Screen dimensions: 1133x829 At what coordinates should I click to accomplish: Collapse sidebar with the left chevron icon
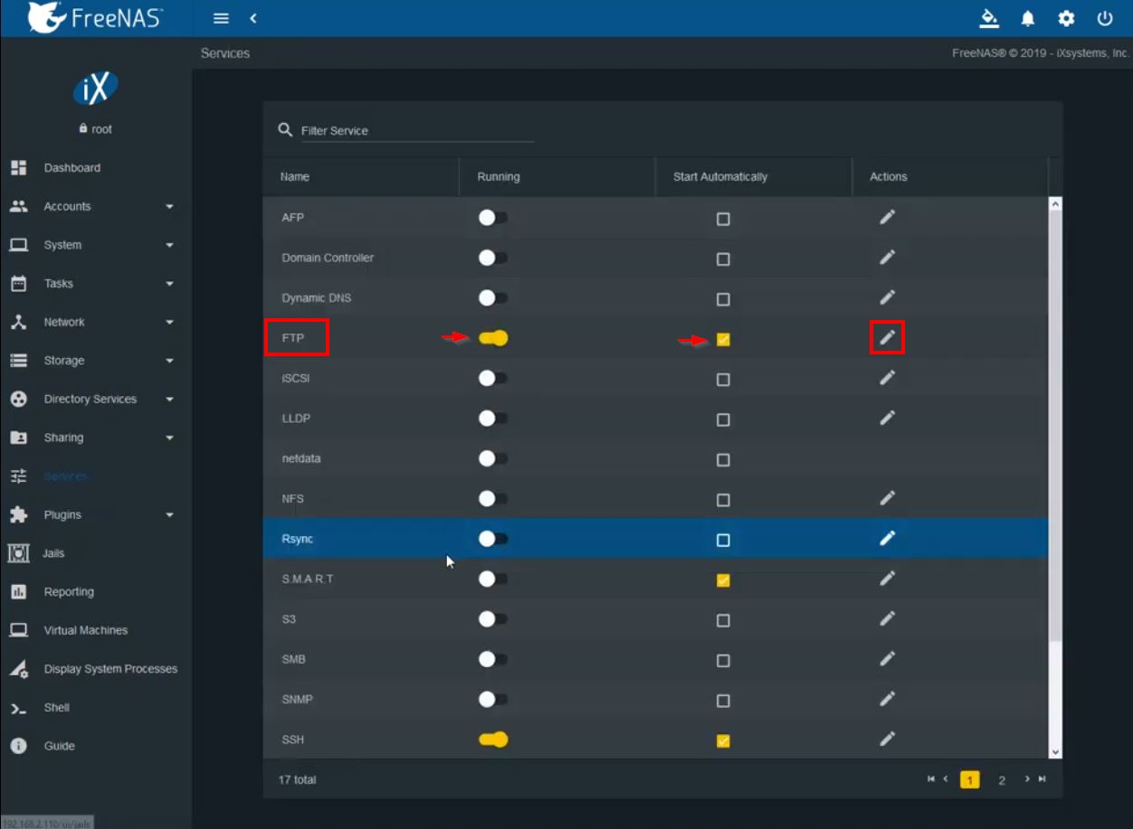coord(253,18)
